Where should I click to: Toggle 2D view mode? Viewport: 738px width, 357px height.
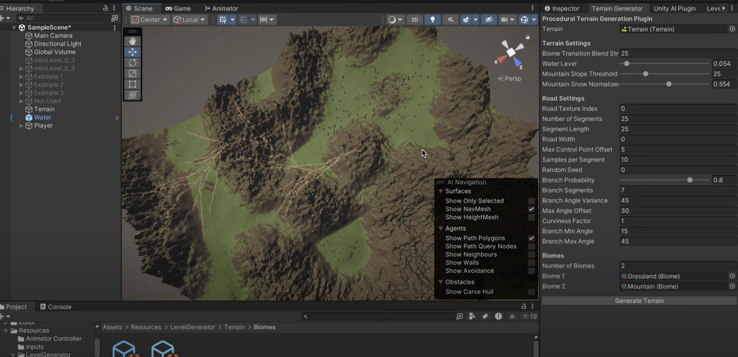coord(414,20)
